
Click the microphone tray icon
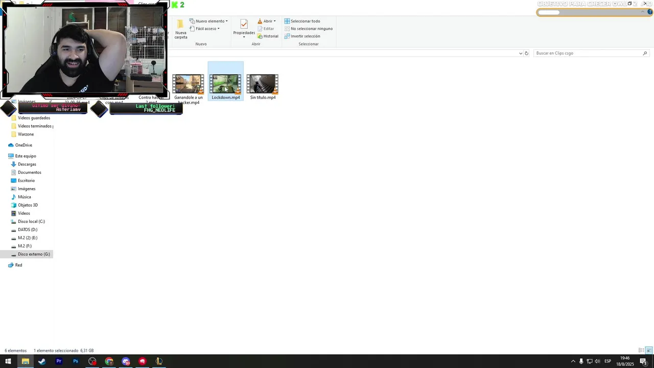pyautogui.click(x=581, y=361)
